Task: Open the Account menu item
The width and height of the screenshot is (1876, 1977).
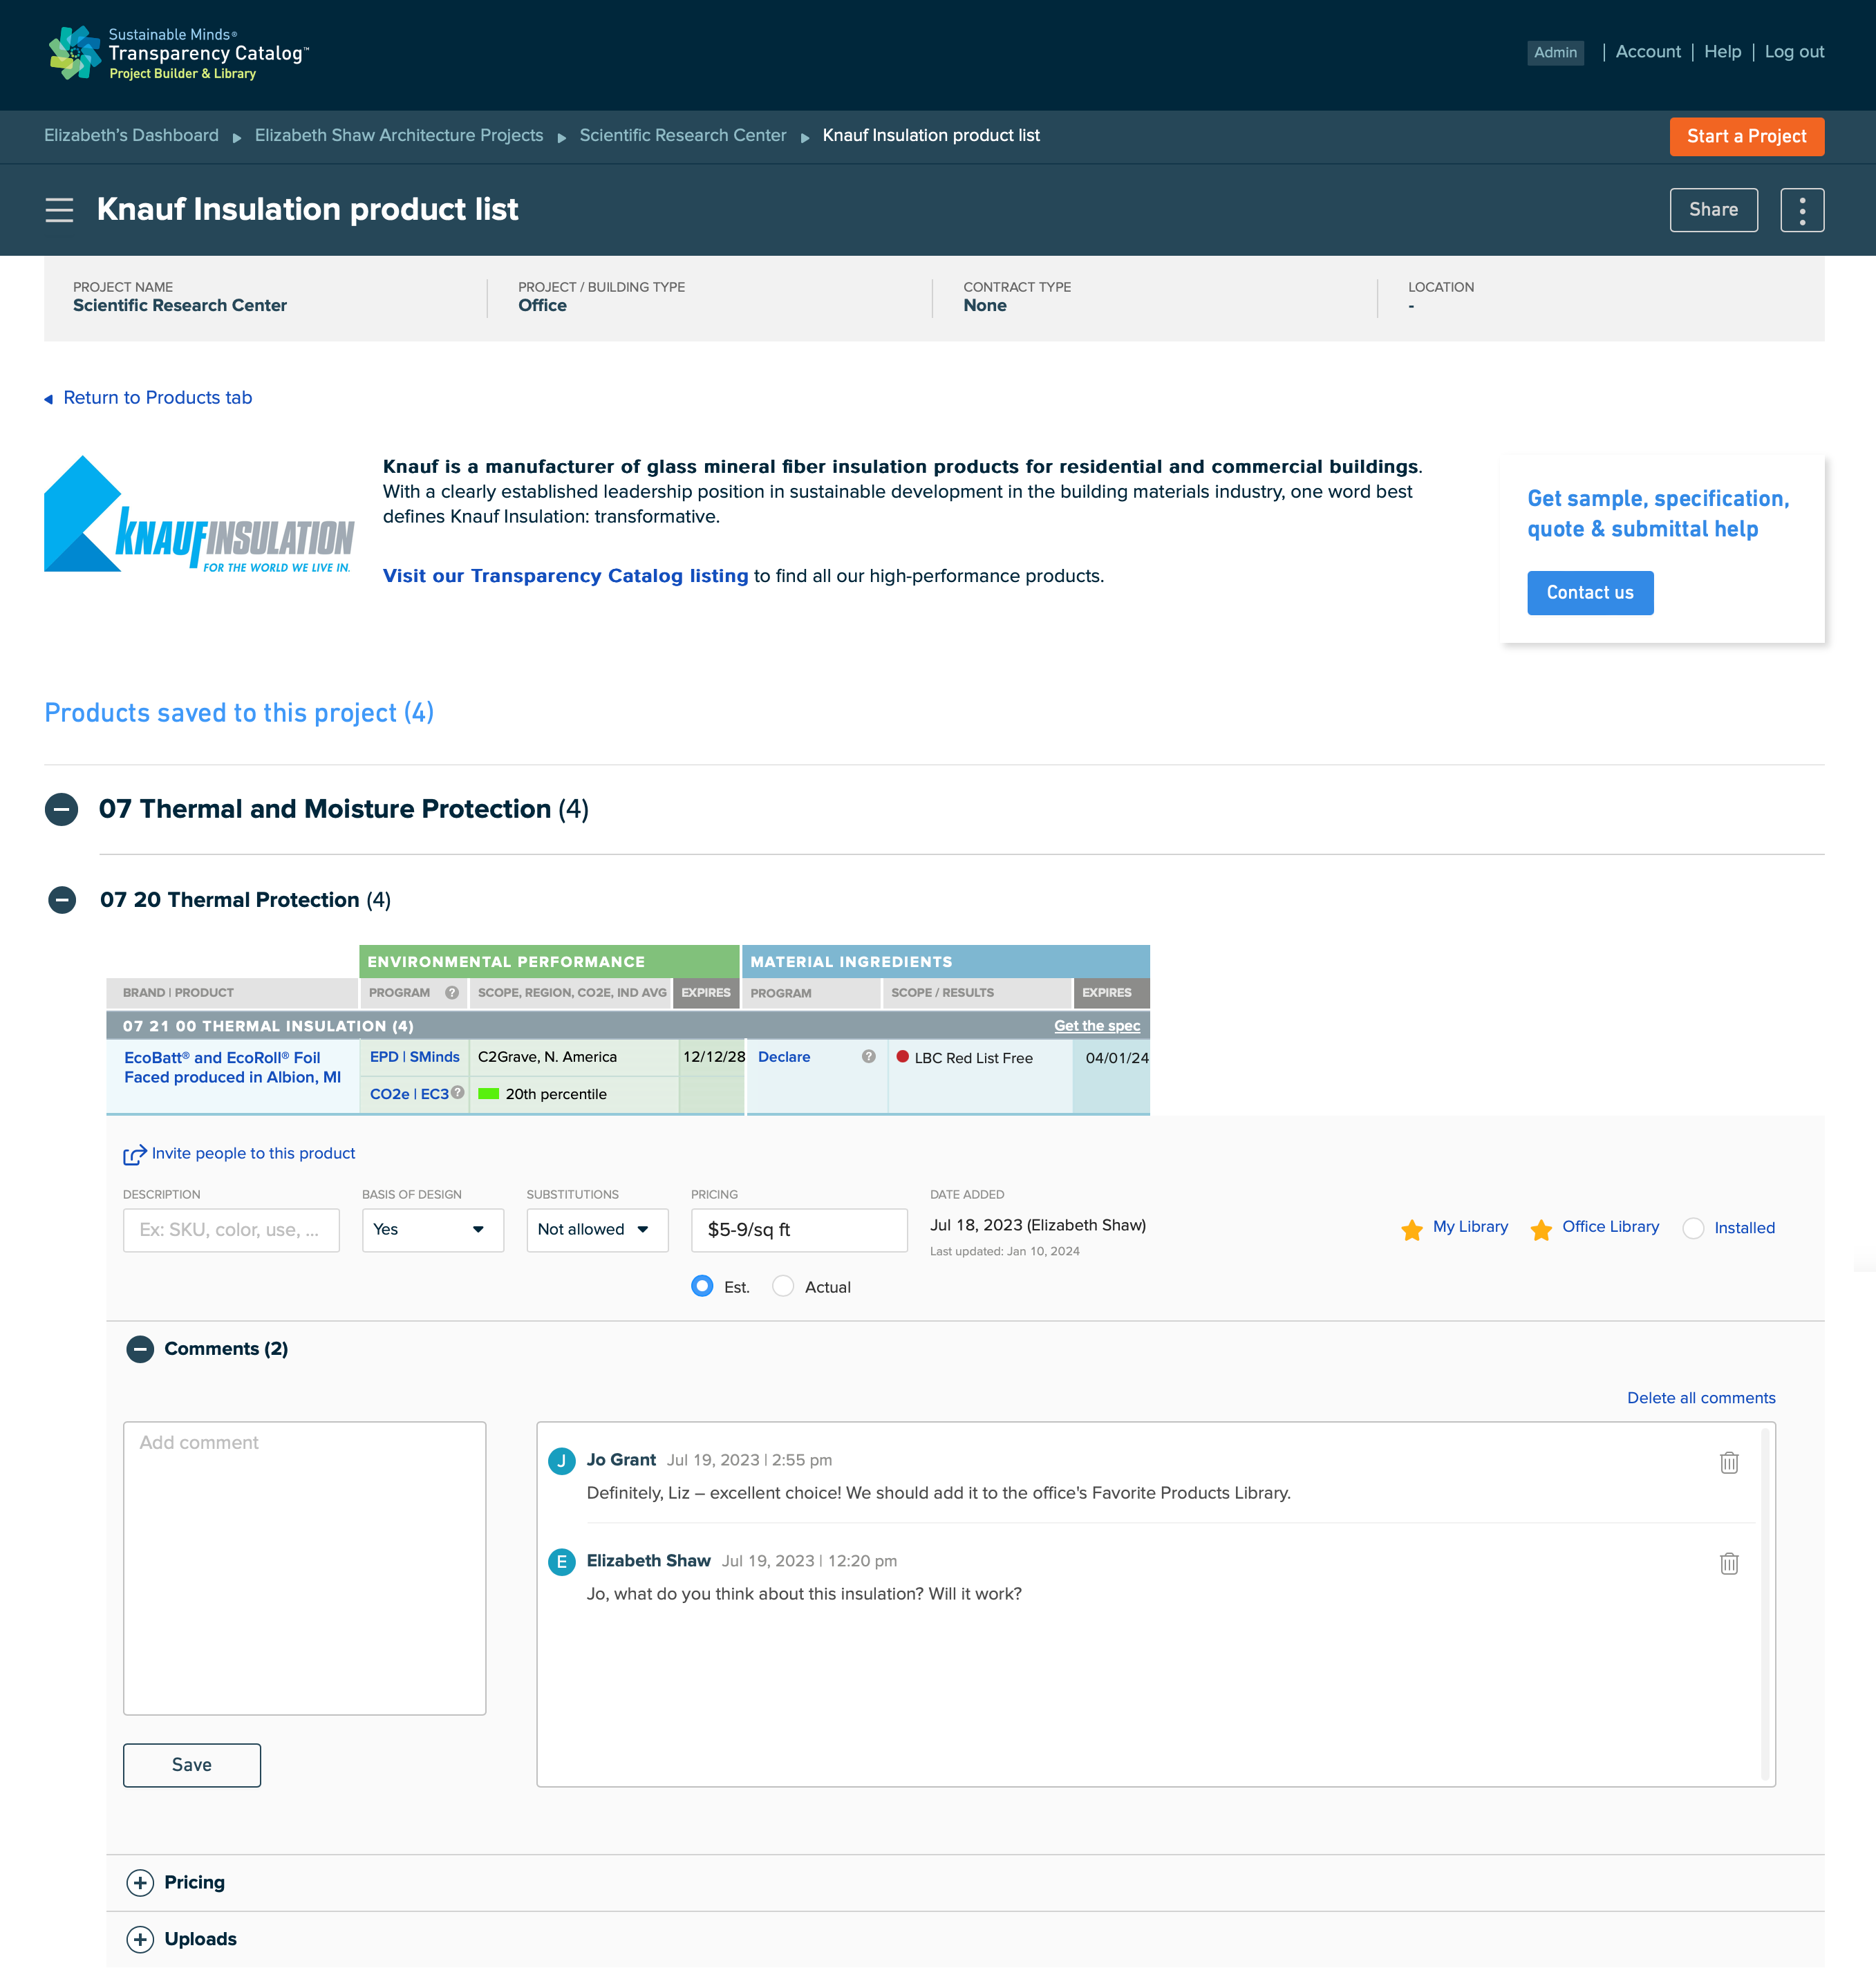Action: (x=1647, y=52)
